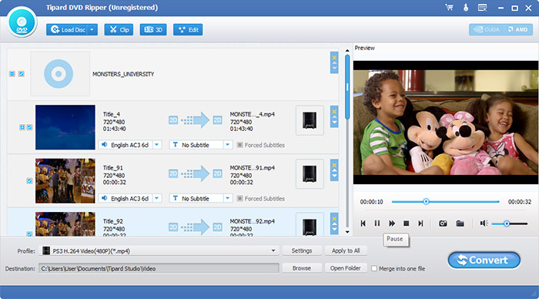Mute the preview volume
This screenshot has width=539, height=299.
coord(484,223)
